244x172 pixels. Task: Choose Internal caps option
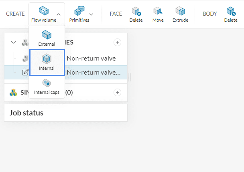coord(47,87)
